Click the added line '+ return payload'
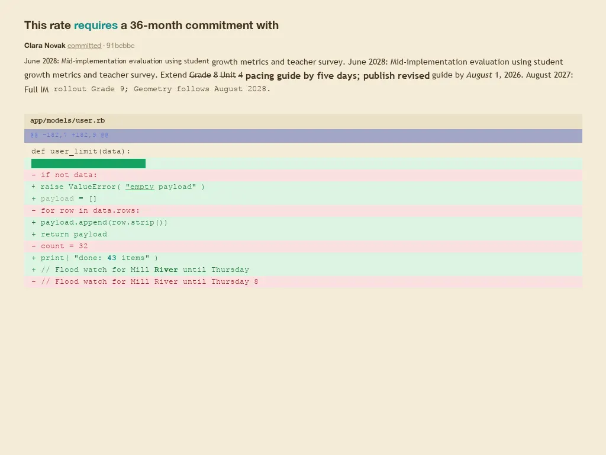This screenshot has height=455, width=606. [x=303, y=235]
